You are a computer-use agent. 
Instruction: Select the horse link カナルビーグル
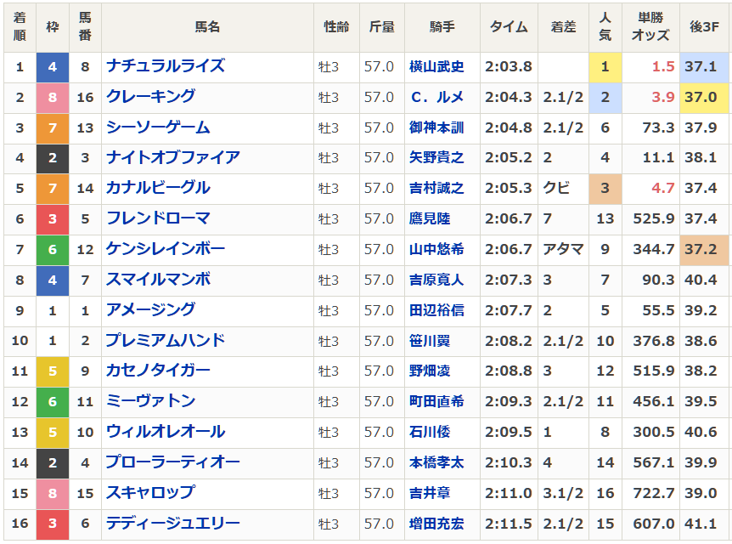point(158,188)
